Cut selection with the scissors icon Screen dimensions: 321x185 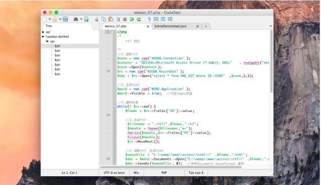pos(97,19)
